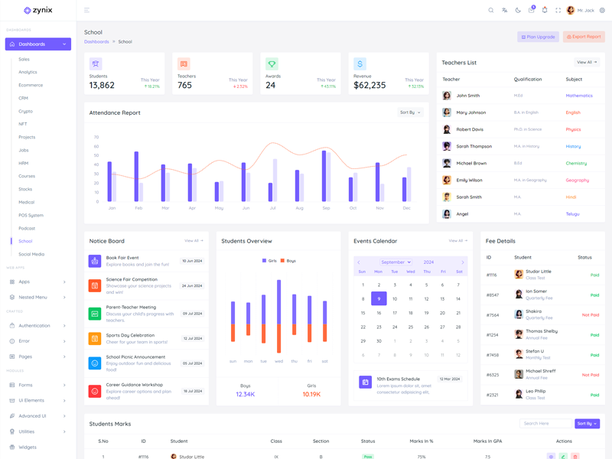Click the delete icon in Students Marks row
This screenshot has width=612, height=459.
575,457
